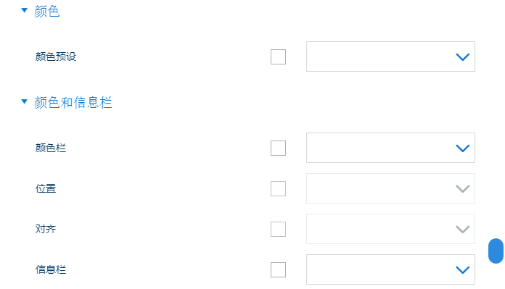Click the 颜色栏 dropdown chevron
This screenshot has height=289, width=505.
[x=463, y=148]
